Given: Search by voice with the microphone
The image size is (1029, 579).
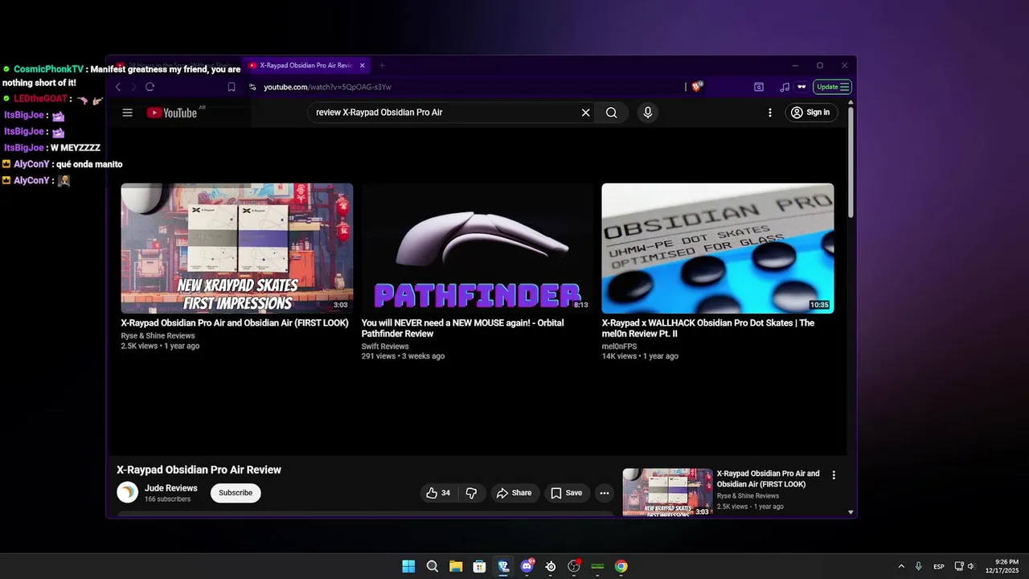Looking at the screenshot, I should (648, 113).
